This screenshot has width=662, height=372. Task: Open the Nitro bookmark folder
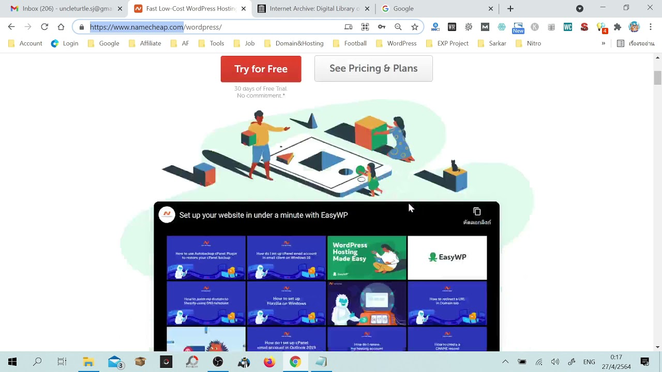tap(528, 43)
